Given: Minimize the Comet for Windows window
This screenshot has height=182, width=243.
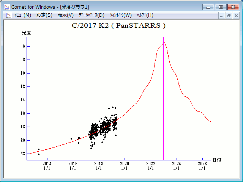Looking at the screenshot, I should coord(208,7).
